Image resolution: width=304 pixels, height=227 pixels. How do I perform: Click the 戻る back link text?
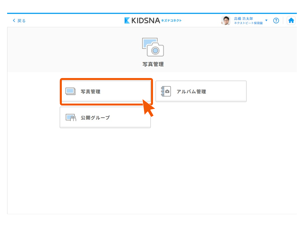point(21,21)
